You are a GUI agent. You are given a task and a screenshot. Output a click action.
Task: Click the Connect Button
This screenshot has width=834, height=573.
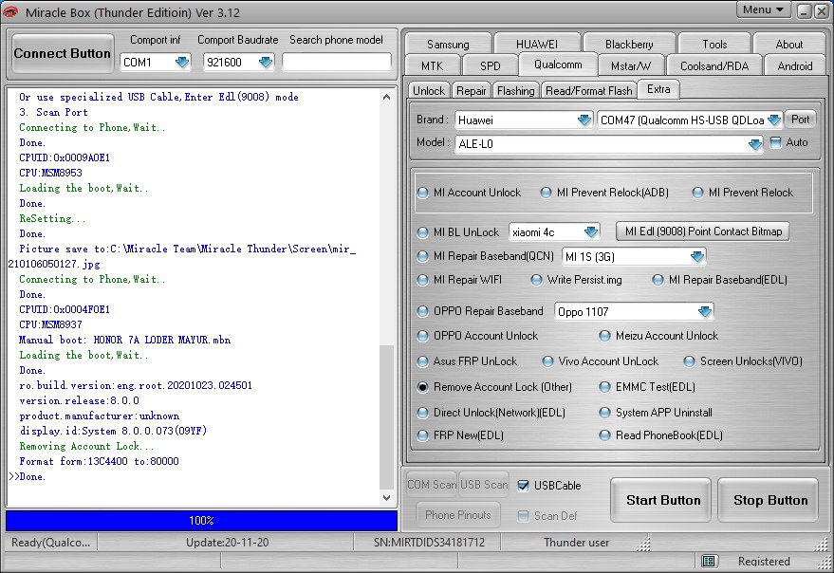tap(63, 53)
